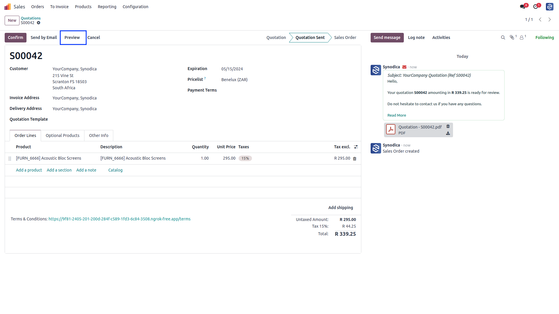Click Add a note link

pos(86,170)
